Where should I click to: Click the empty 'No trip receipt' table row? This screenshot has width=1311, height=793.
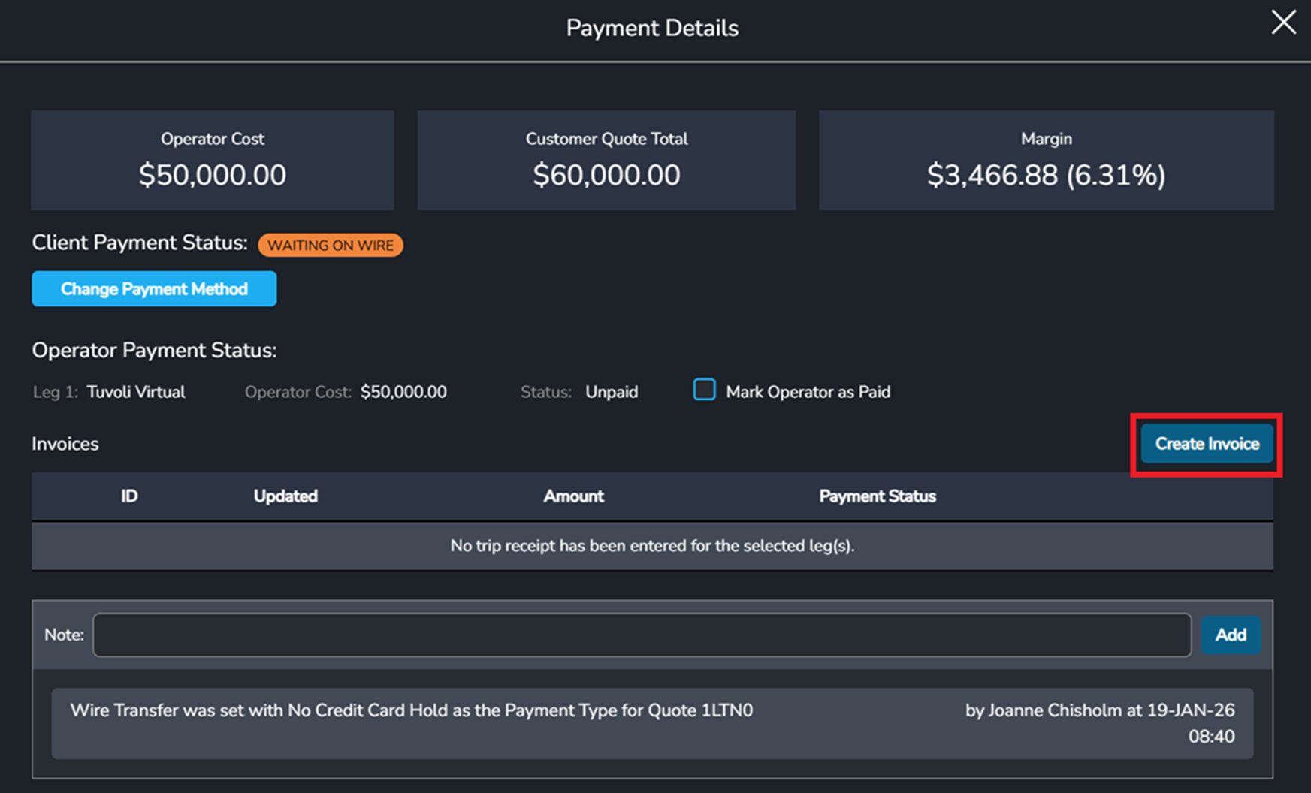click(652, 546)
